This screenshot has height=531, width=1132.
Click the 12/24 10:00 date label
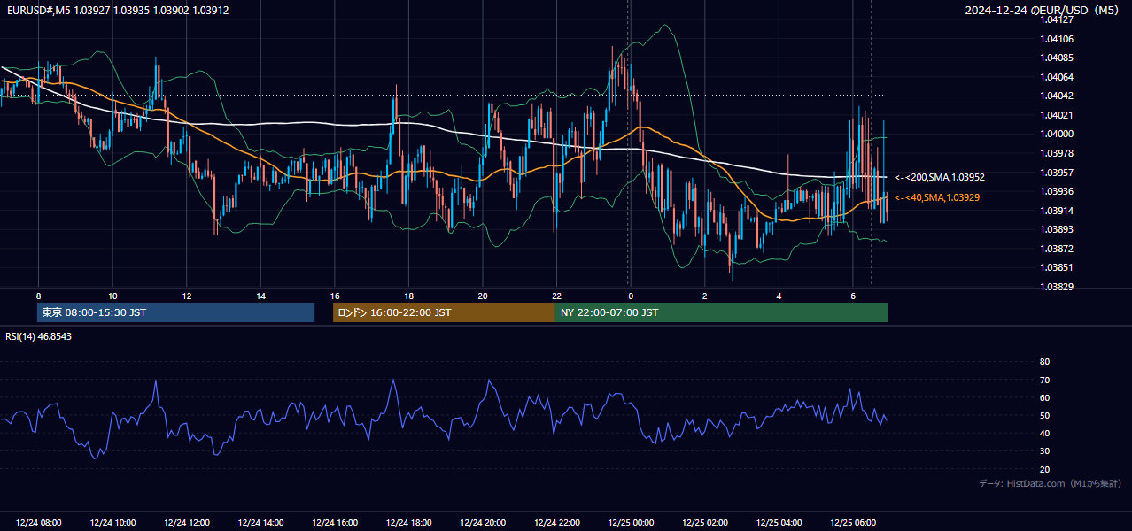(x=112, y=523)
